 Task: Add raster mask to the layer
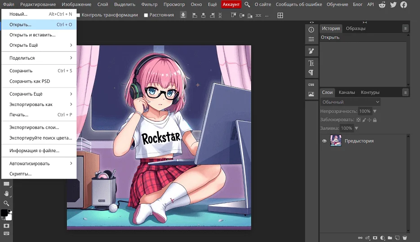click(x=375, y=238)
